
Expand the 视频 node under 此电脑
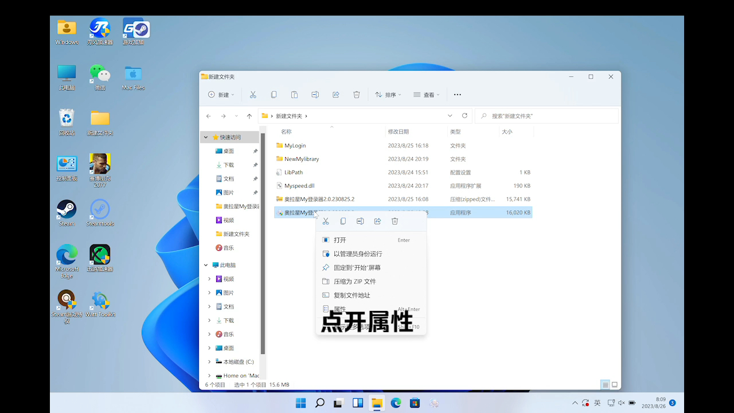209,279
